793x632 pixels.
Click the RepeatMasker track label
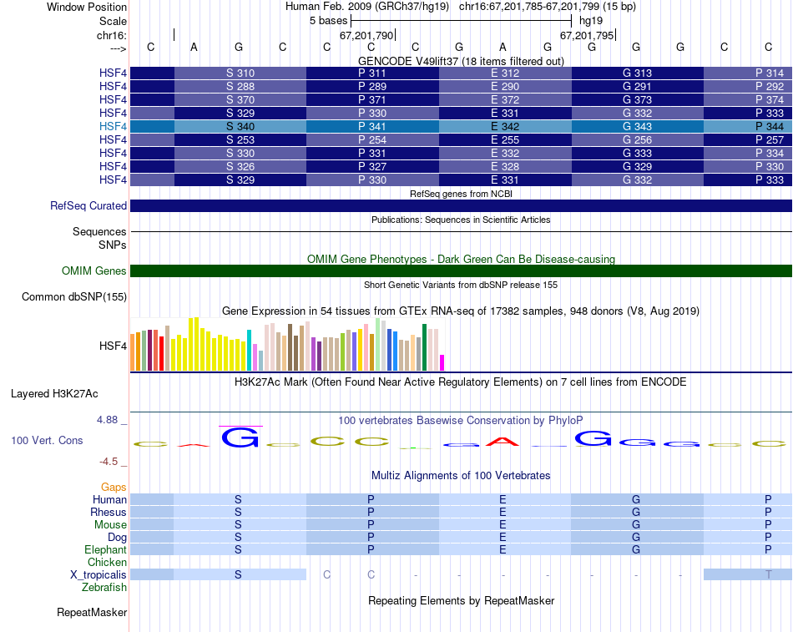[x=92, y=612]
